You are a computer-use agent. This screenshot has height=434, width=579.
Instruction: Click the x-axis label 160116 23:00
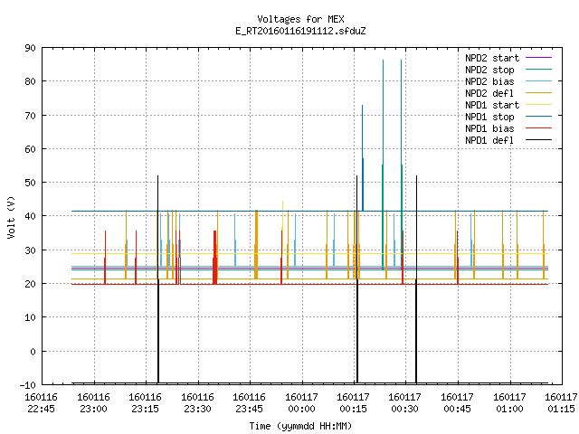click(x=93, y=403)
